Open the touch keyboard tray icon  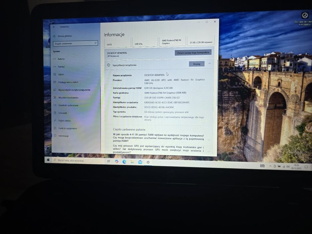[262, 166]
